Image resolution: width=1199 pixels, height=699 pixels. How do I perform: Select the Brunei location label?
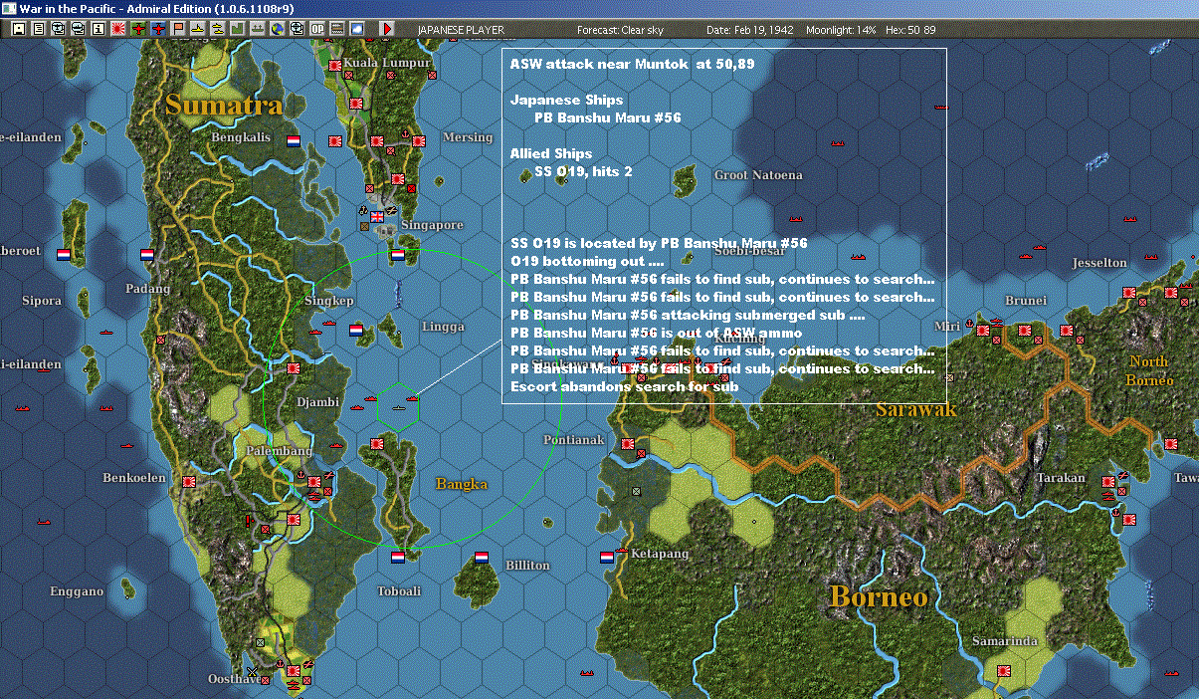pyautogui.click(x=1026, y=300)
